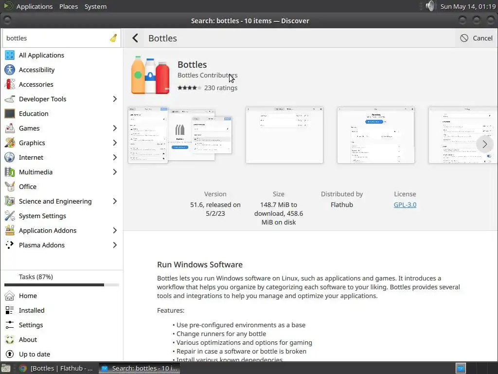Screen dimensions: 498x374
Task: Click the Installed list icon
Action: pos(10,310)
